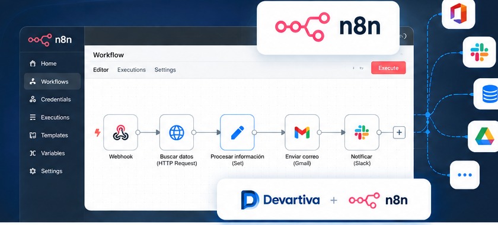498x225 pixels.
Task: Click the Gmail node output connector
Action: (x=319, y=132)
